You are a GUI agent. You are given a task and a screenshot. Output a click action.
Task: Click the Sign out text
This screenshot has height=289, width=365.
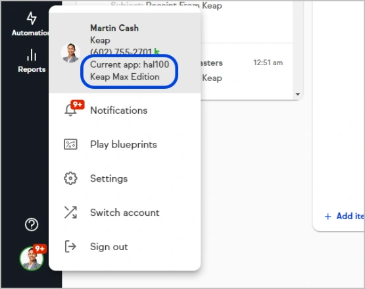109,247
